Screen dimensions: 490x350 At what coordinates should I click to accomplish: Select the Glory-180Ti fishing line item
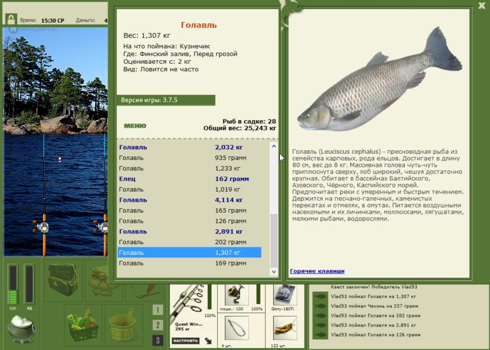[x=284, y=295]
